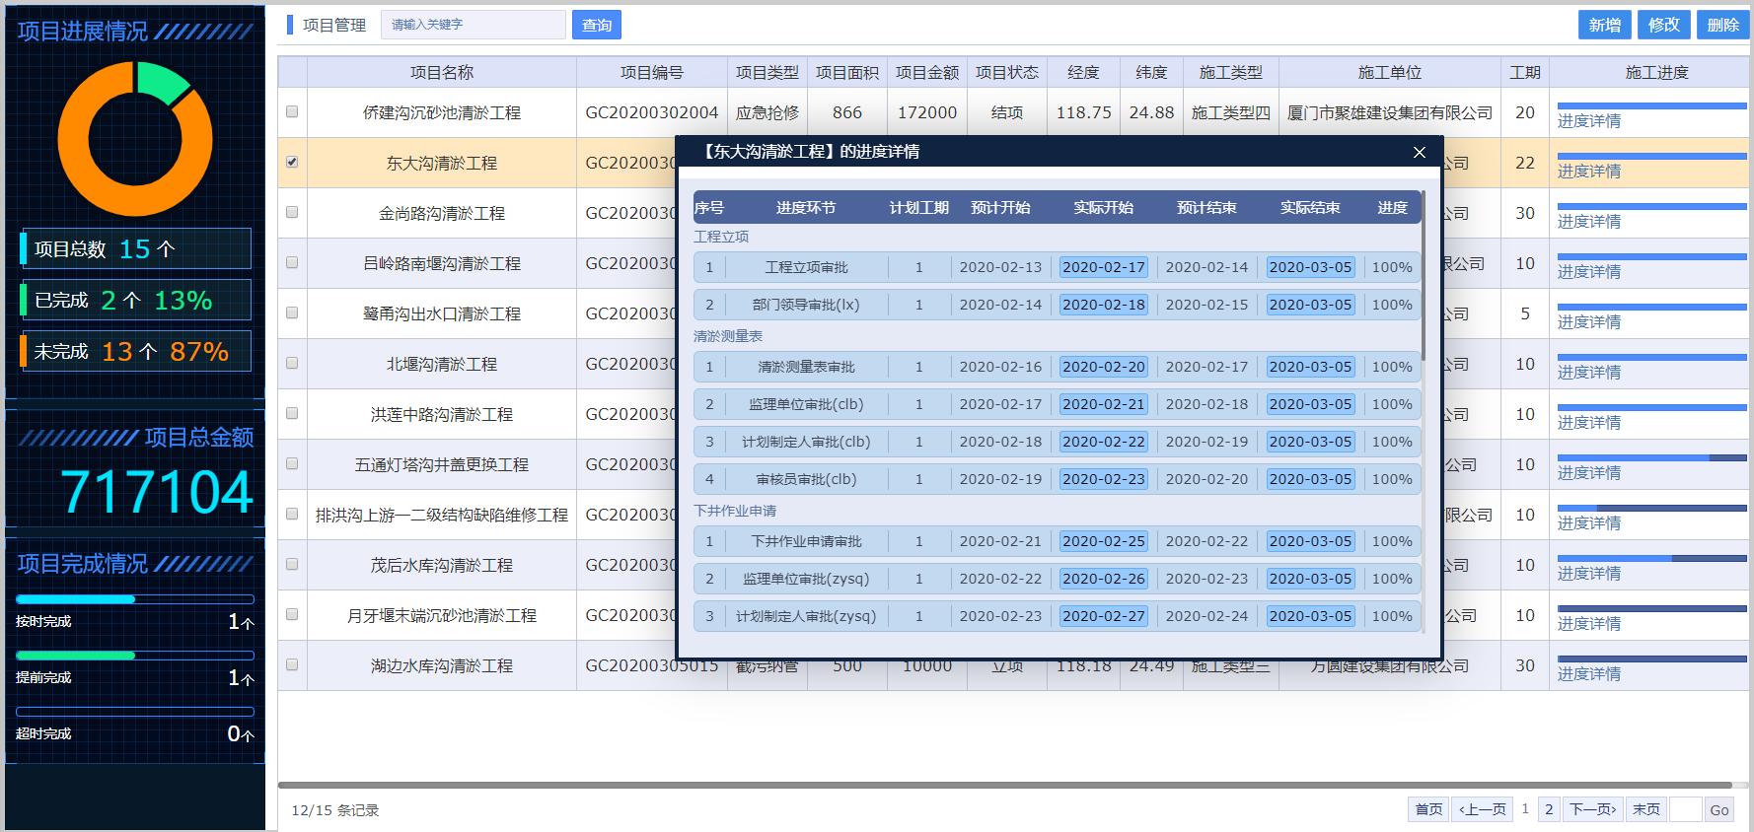Click the page number input box
The width and height of the screenshot is (1754, 832).
(1685, 809)
